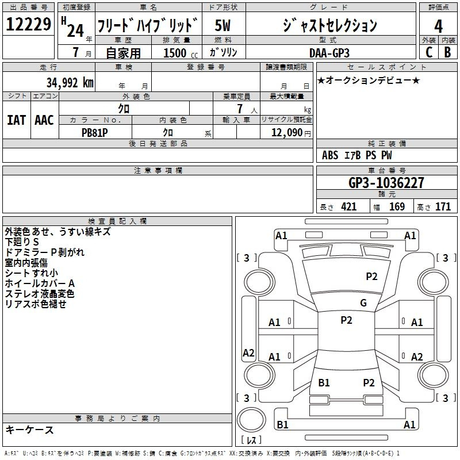Select the G windshield mark on car diagram

[363, 303]
